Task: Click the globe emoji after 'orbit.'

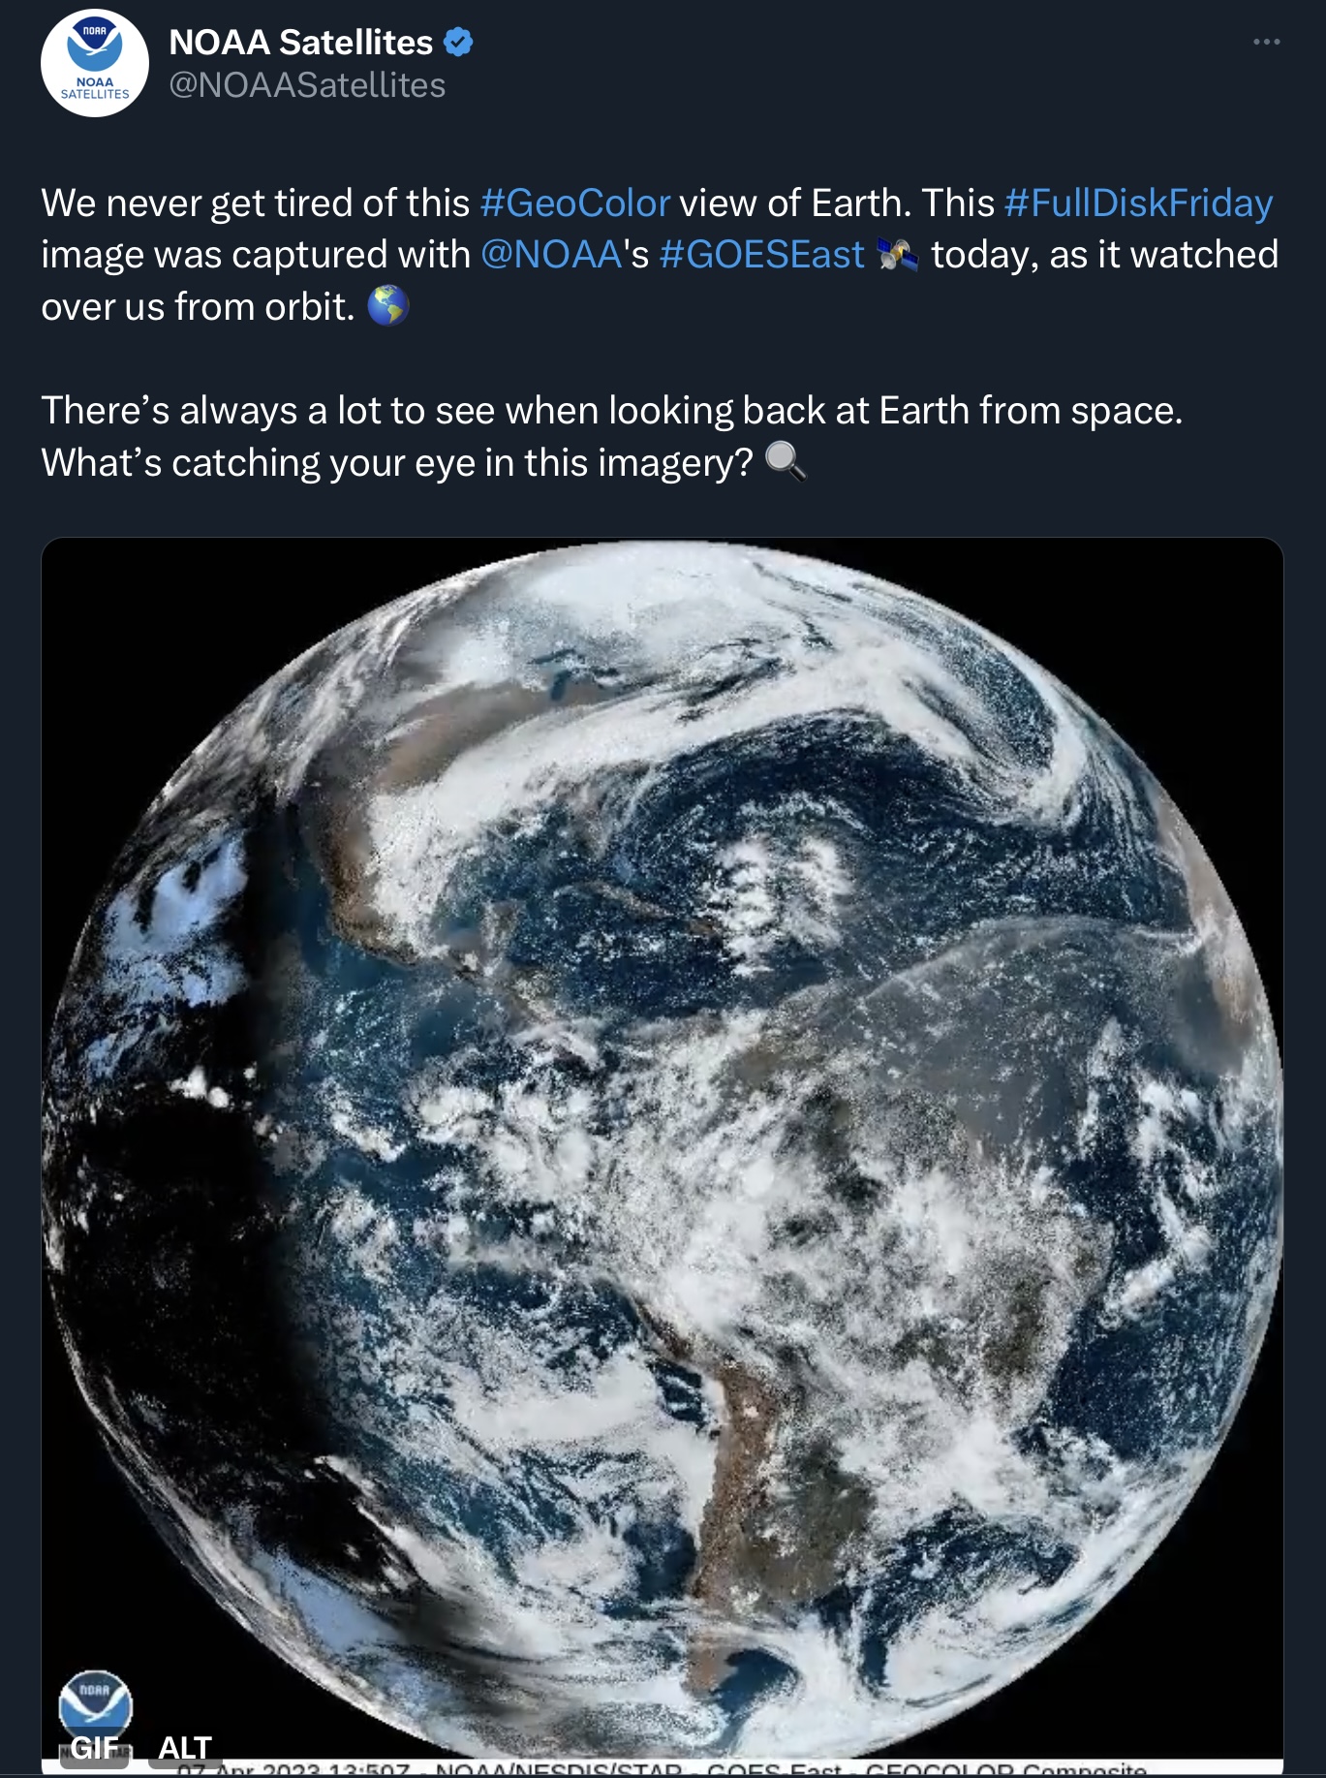Action: click(x=388, y=306)
